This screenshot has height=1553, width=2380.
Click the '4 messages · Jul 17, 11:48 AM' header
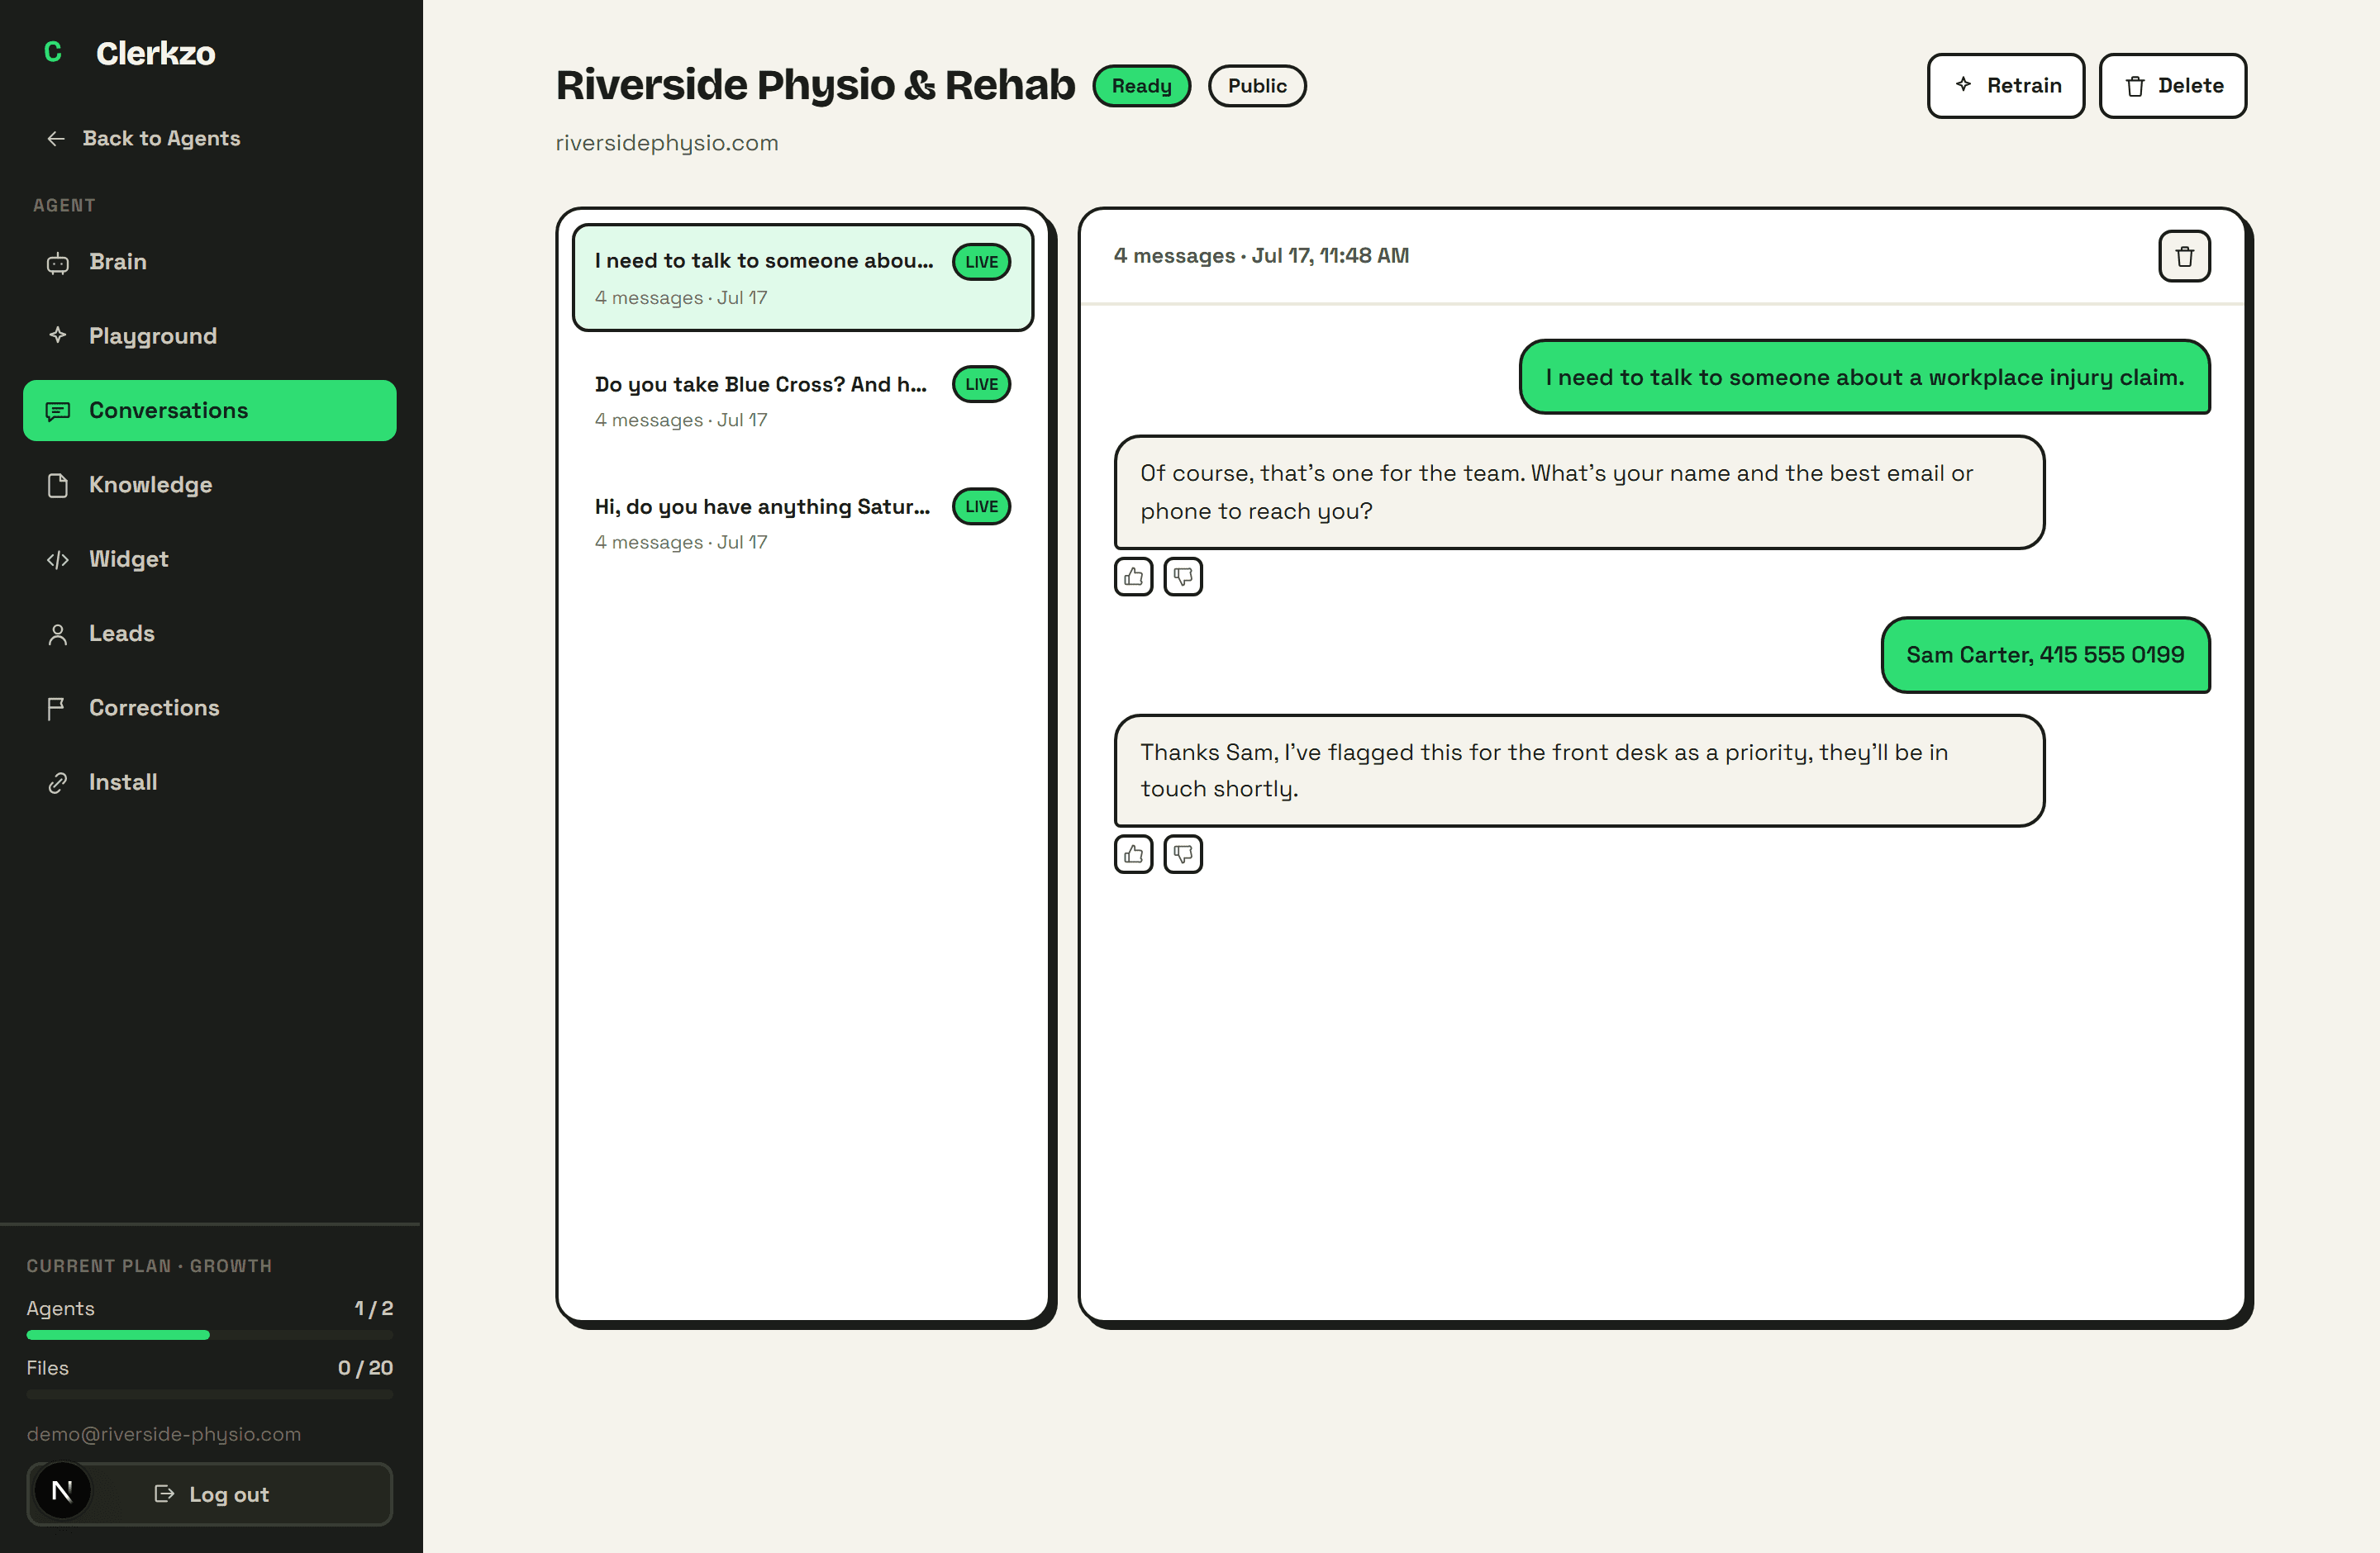[x=1261, y=256]
